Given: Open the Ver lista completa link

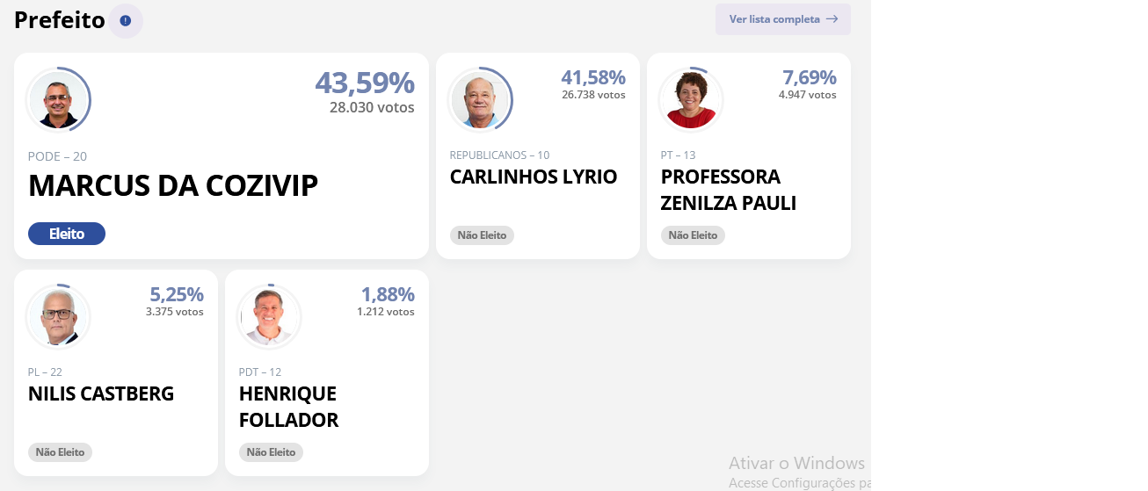Looking at the screenshot, I should pyautogui.click(x=783, y=19).
